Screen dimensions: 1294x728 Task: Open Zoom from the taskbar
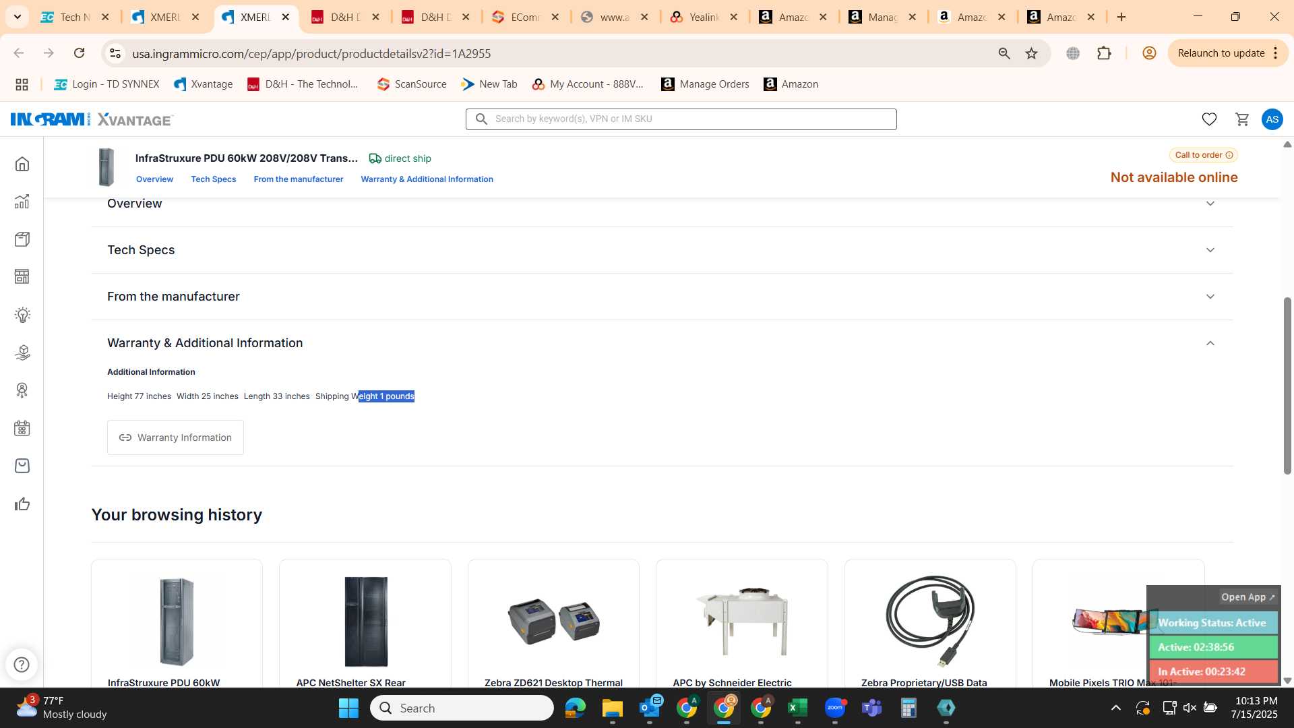pos(834,708)
